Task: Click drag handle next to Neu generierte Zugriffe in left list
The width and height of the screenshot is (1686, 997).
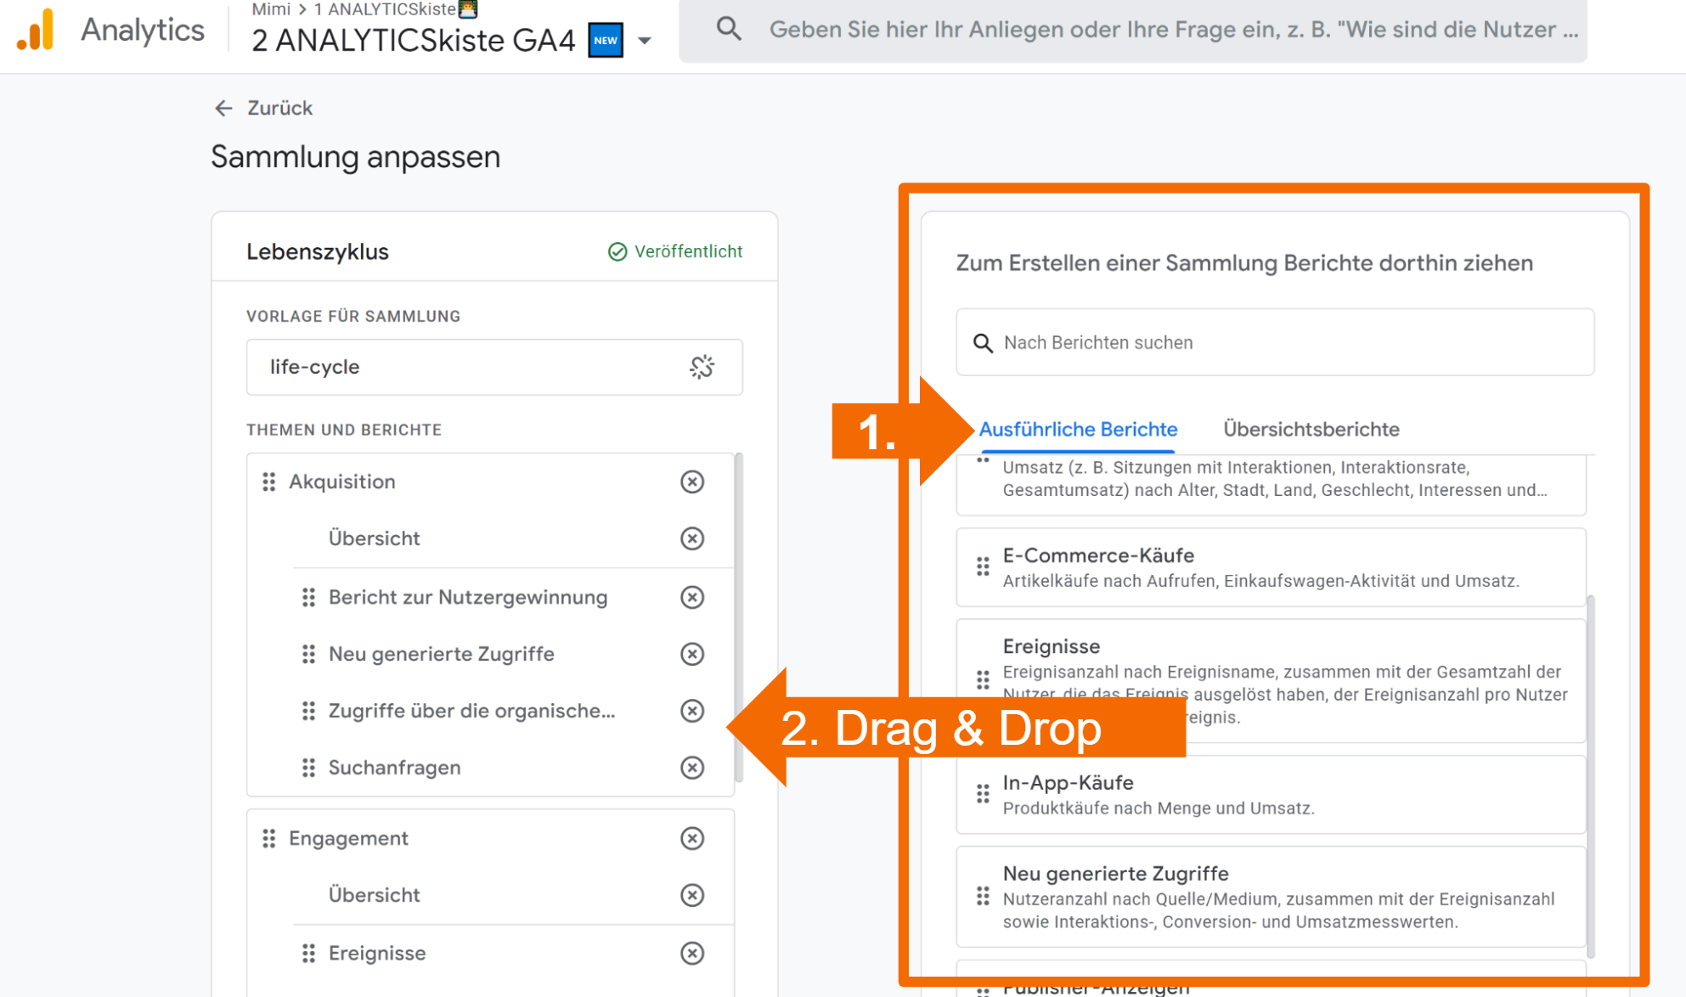Action: pos(308,654)
